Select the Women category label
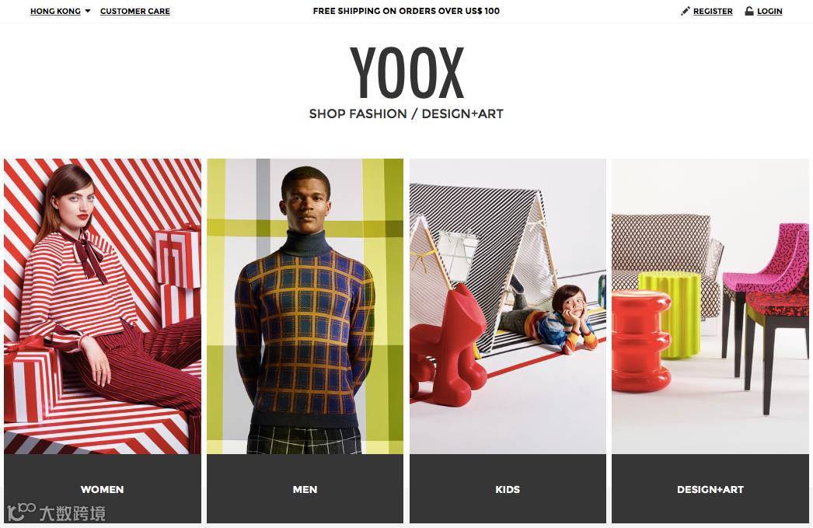The image size is (813, 528). coord(102,489)
